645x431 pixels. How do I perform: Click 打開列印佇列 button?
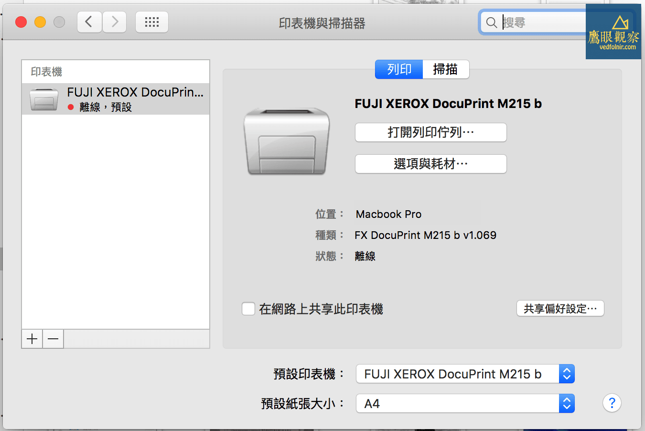tap(430, 132)
